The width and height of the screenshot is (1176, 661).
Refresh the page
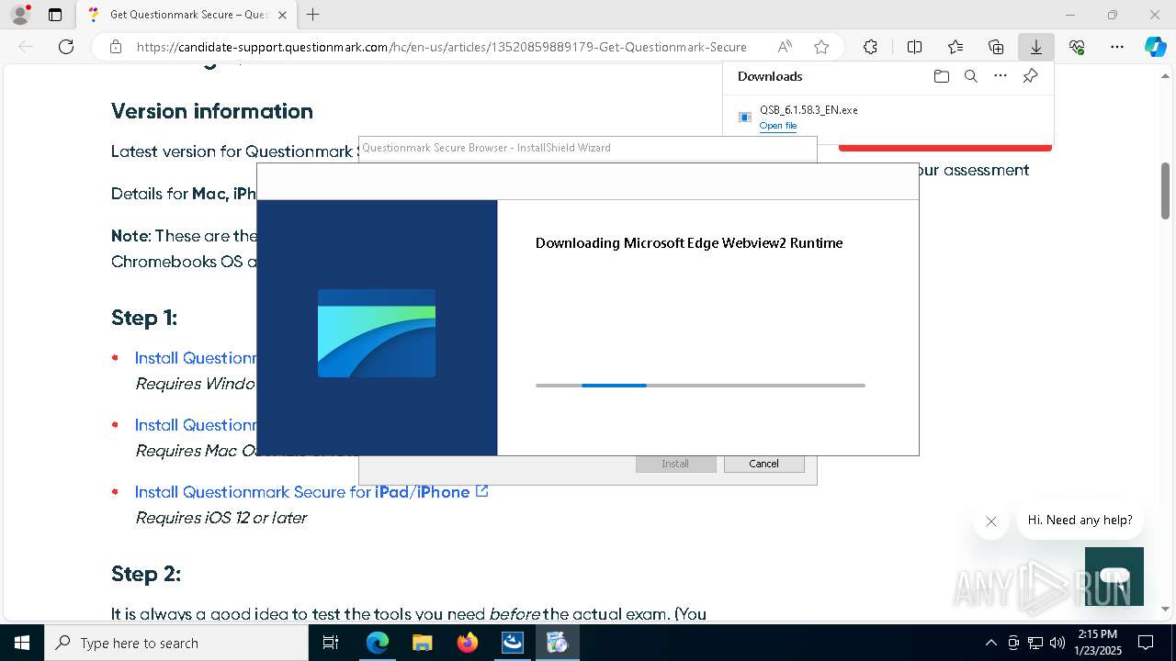(x=66, y=47)
